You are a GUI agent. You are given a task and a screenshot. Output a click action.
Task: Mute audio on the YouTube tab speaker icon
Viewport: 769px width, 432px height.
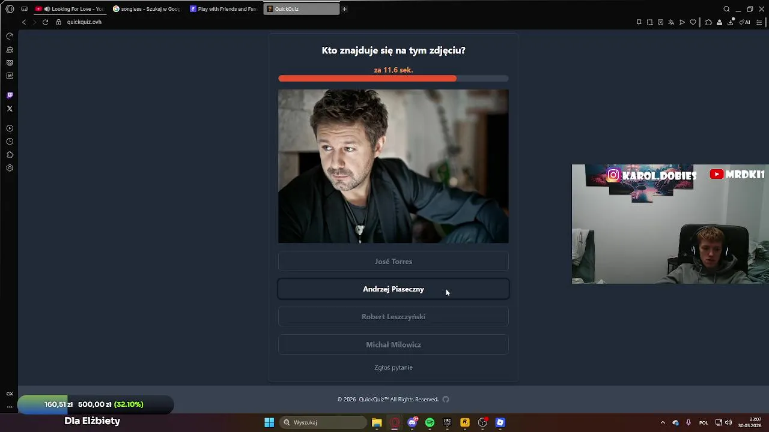pos(47,9)
